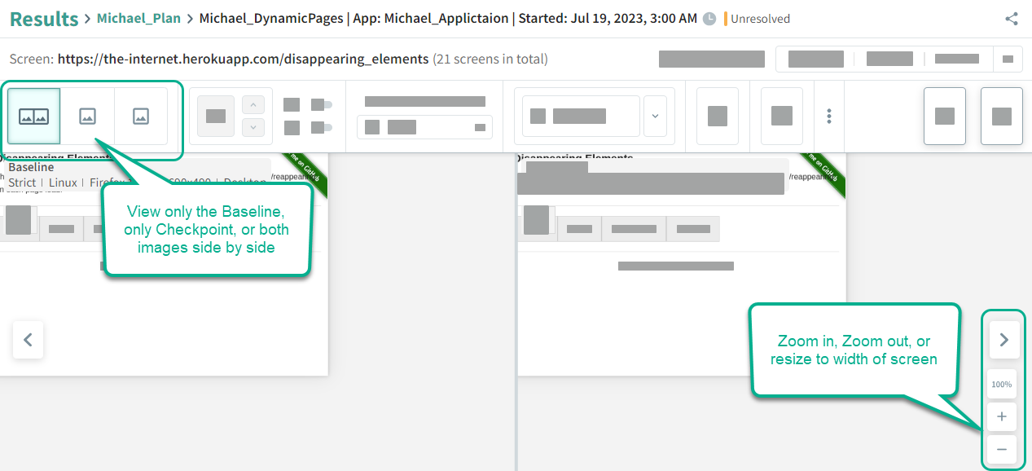Open the Michael_Plan breadcrumb link
The height and width of the screenshot is (471, 1032).
pyautogui.click(x=138, y=19)
